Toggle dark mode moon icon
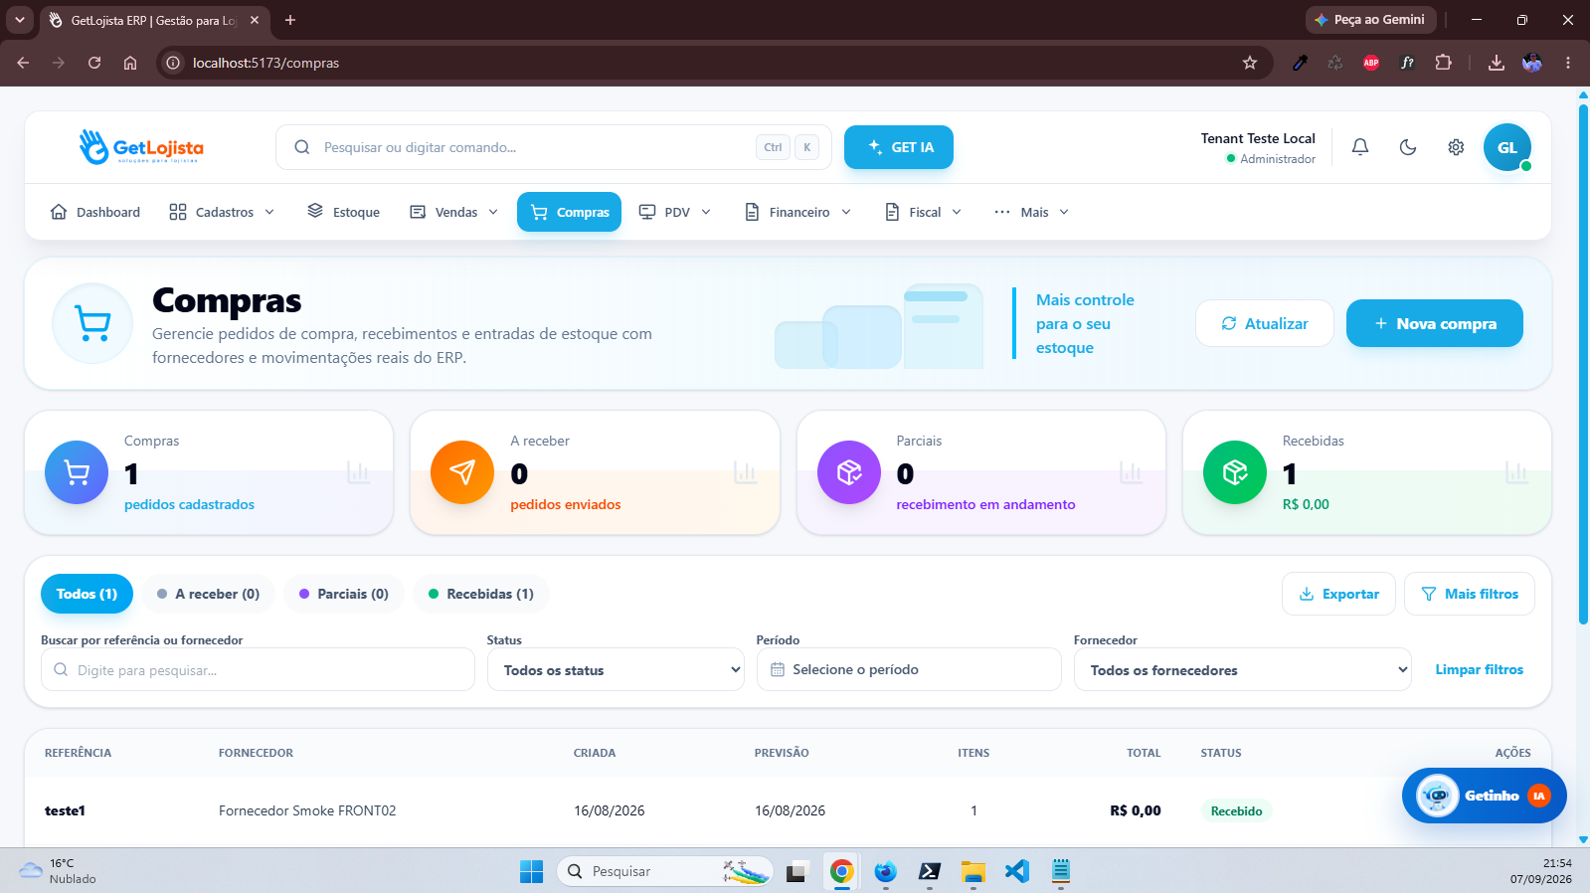The image size is (1590, 893). click(x=1408, y=147)
